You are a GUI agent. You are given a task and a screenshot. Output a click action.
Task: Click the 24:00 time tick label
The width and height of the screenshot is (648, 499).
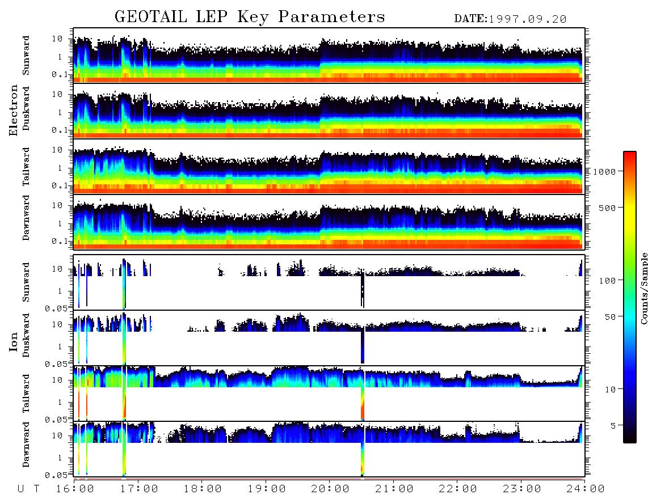click(586, 489)
